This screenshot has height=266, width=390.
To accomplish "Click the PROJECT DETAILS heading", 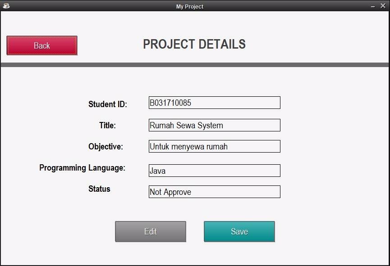I will pyautogui.click(x=194, y=44).
